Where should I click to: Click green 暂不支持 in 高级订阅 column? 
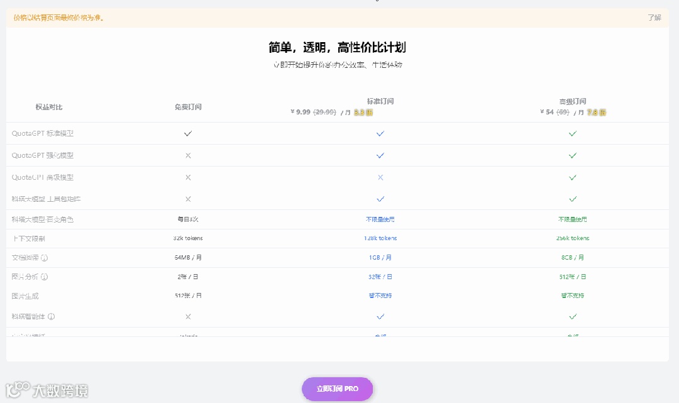(573, 295)
